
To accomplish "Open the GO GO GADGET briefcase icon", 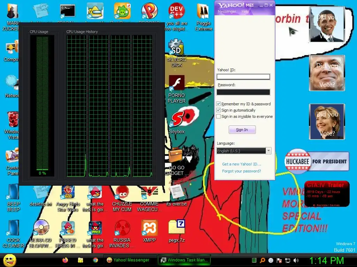I will click(176, 155).
